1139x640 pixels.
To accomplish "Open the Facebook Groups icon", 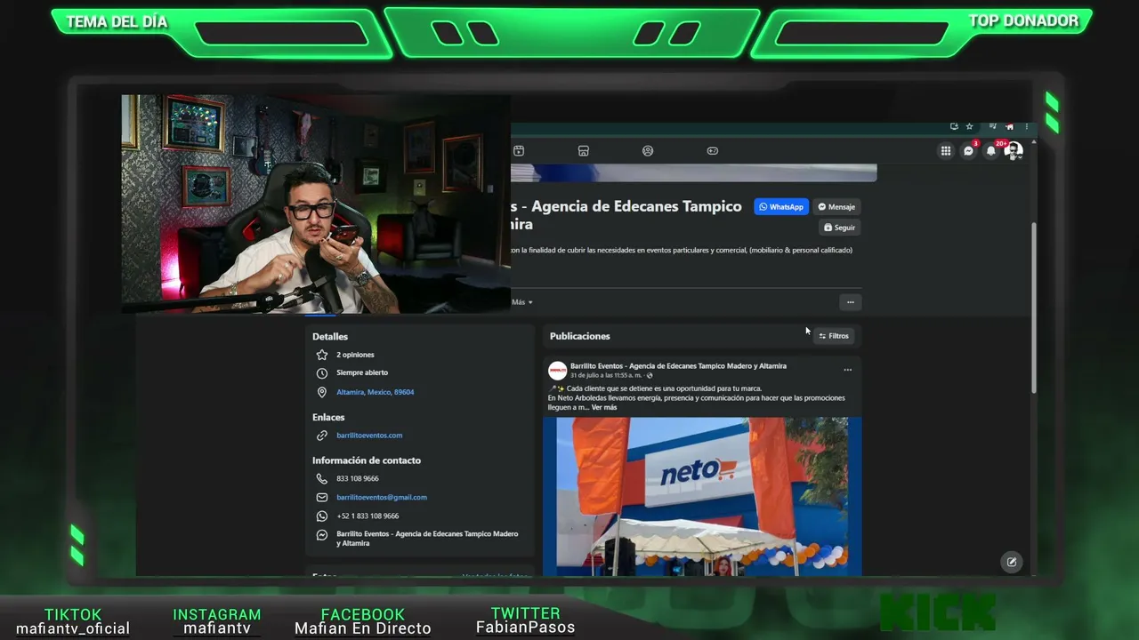I will [x=648, y=151].
